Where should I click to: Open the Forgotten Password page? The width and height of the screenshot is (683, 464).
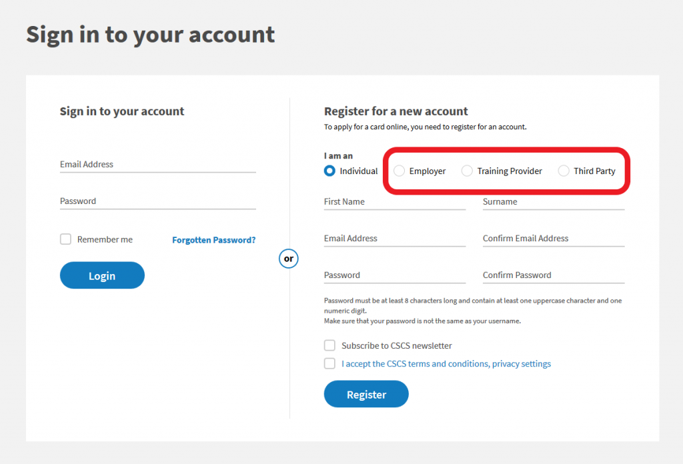213,239
